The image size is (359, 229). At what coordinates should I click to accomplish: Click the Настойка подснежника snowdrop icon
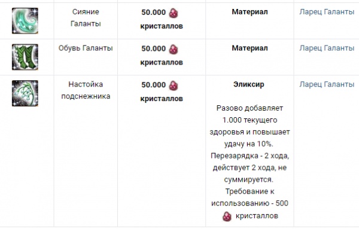(25, 93)
